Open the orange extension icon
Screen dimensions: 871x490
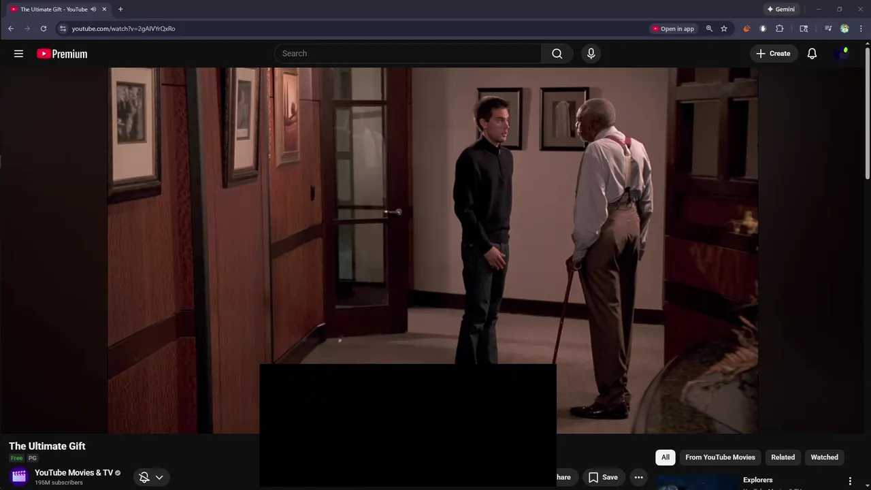tap(746, 29)
